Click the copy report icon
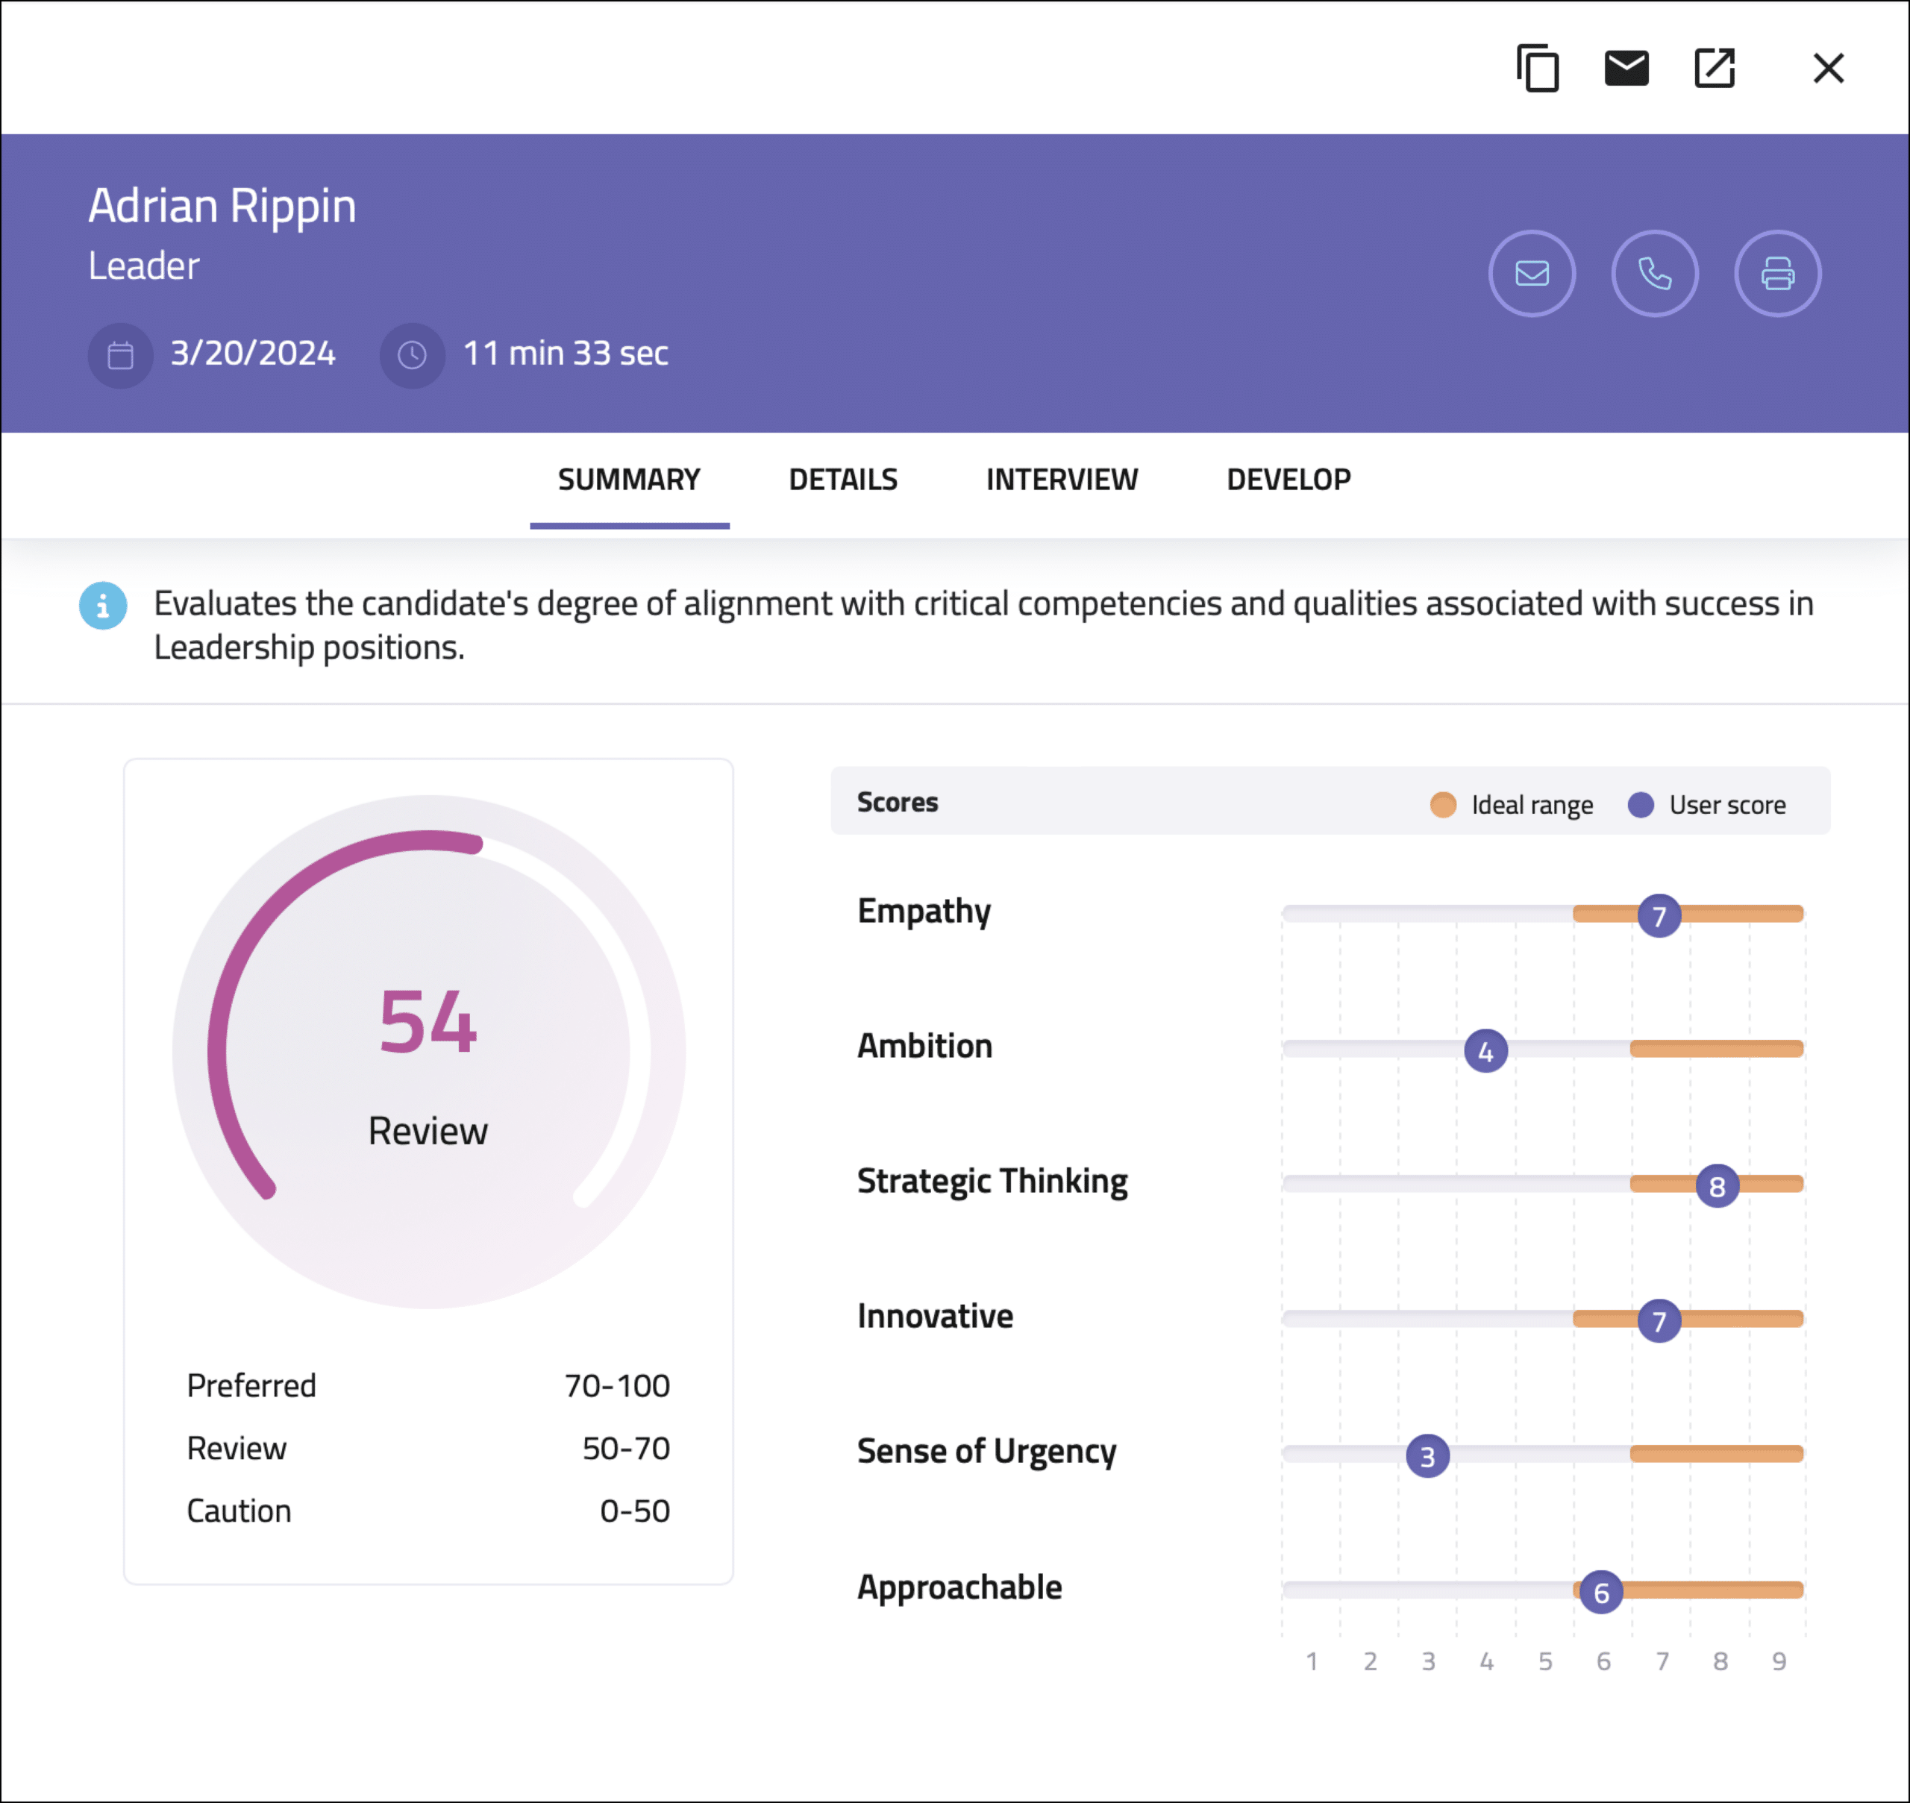 tap(1538, 68)
